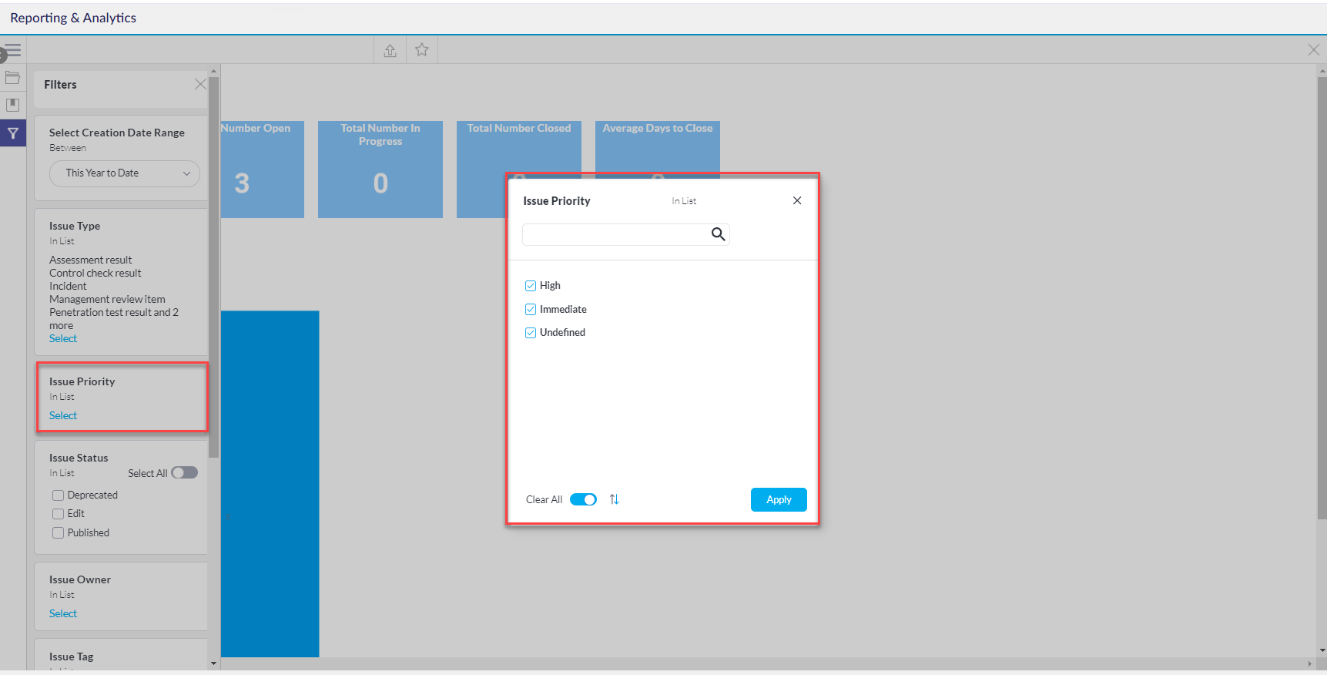Open the folder icon in the sidebar
This screenshot has width=1327, height=675.
tap(12, 78)
